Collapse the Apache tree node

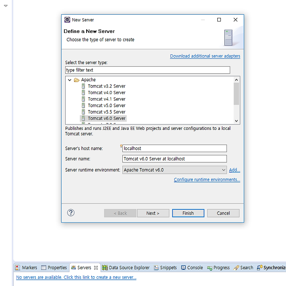(x=70, y=80)
